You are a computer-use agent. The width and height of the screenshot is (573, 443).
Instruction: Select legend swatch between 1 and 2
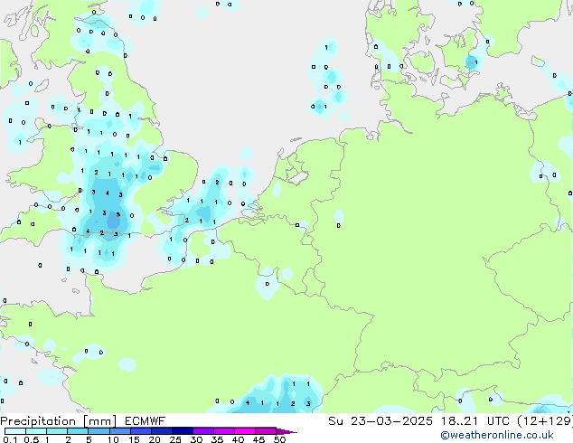(57, 431)
